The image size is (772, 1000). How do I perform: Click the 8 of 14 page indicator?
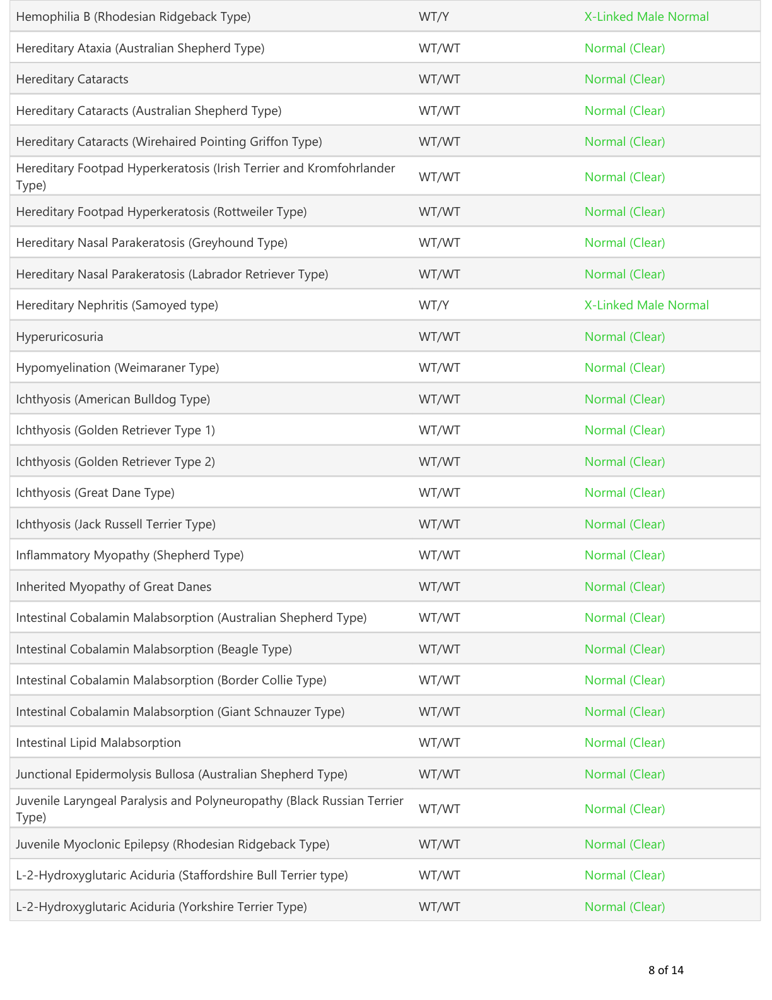[x=665, y=970]
